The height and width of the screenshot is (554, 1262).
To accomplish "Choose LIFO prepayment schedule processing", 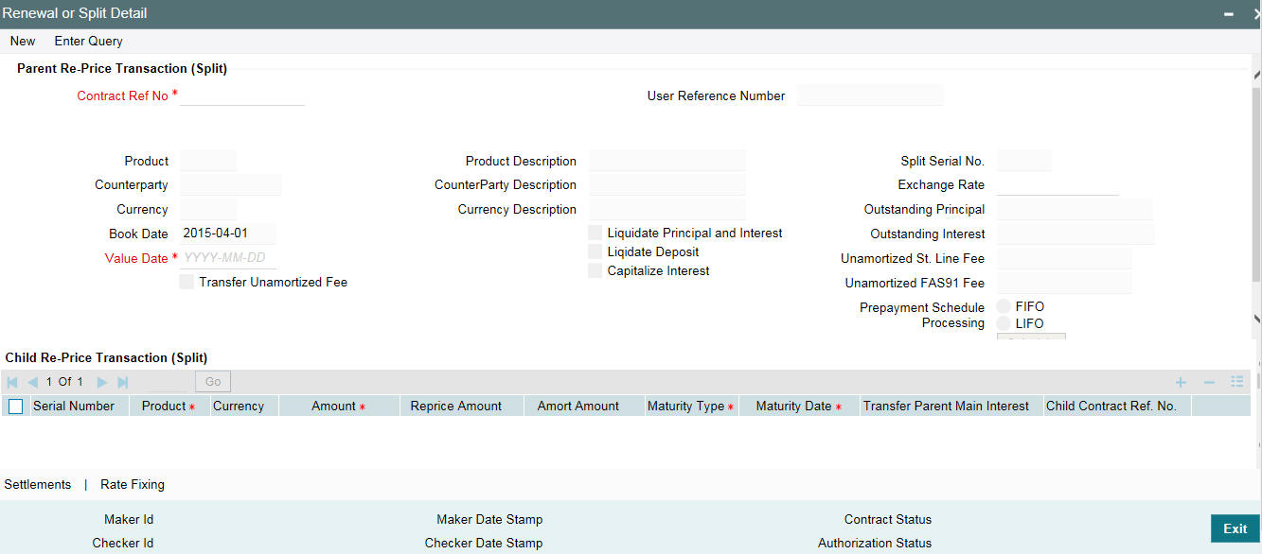I will 1004,323.
